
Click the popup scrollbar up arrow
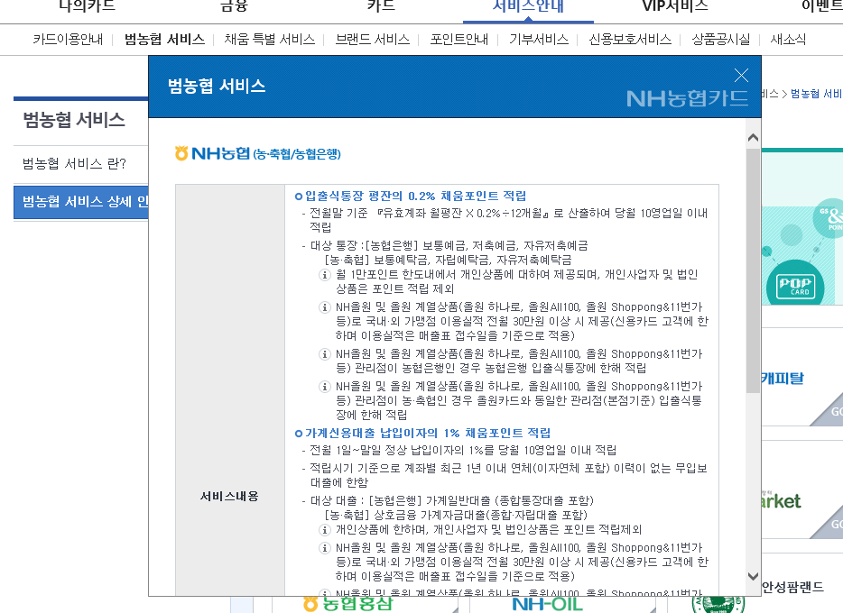(753, 138)
